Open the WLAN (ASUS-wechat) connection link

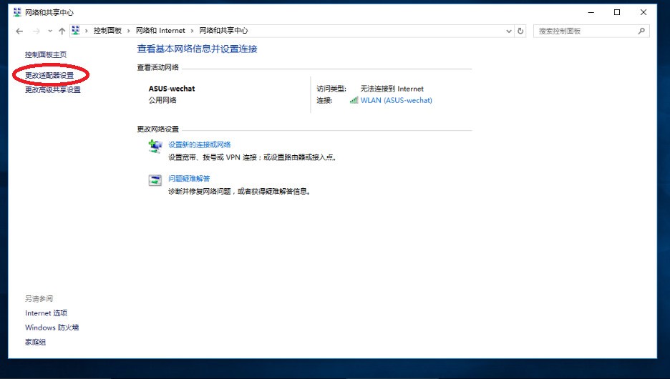pos(396,100)
